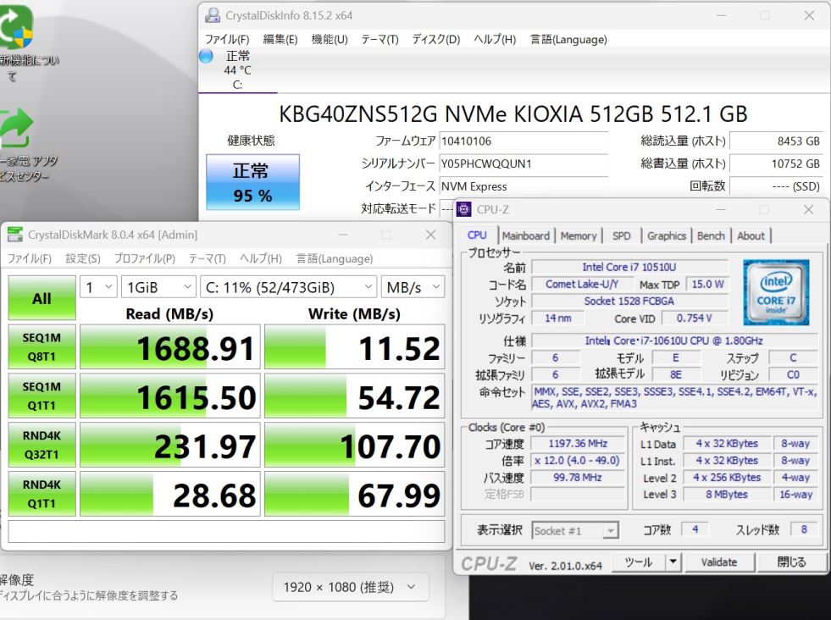Click the blue disk status circle icon

pos(206,56)
